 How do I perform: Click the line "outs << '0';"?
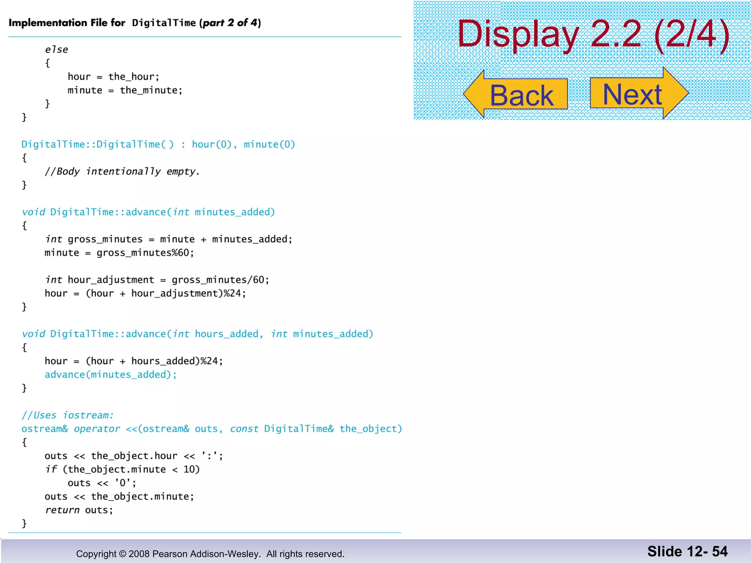(x=102, y=483)
